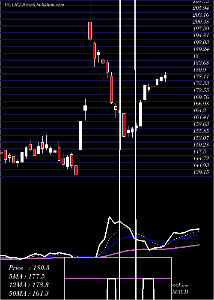
Task: Click the 150.28 price axis label
Action: 201,145
